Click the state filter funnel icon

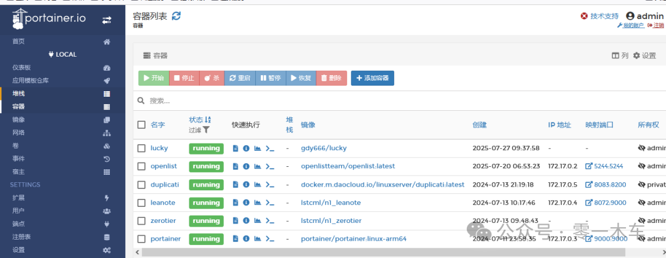206,130
